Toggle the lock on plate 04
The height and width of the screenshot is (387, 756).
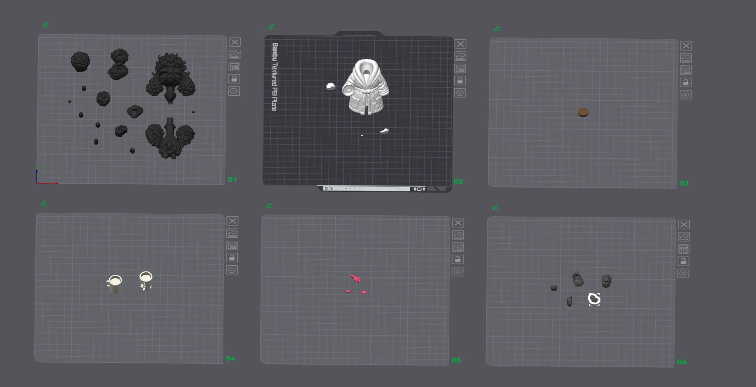coord(232,258)
